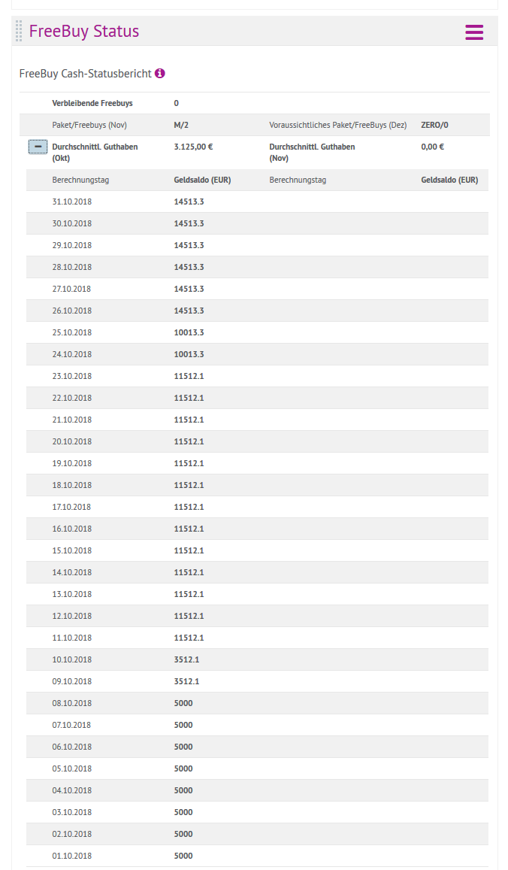
Task: Click the 0,00 € November average balance
Action: pyautogui.click(x=433, y=147)
